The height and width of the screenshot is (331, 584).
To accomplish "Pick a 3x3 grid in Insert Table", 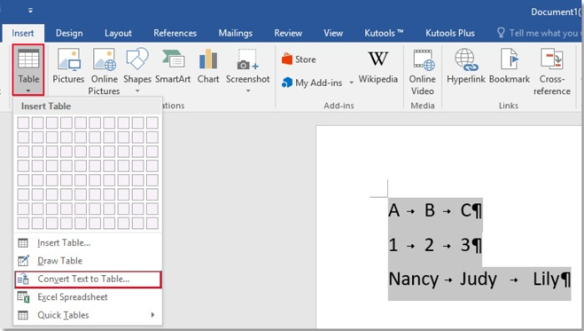I will (x=52, y=151).
